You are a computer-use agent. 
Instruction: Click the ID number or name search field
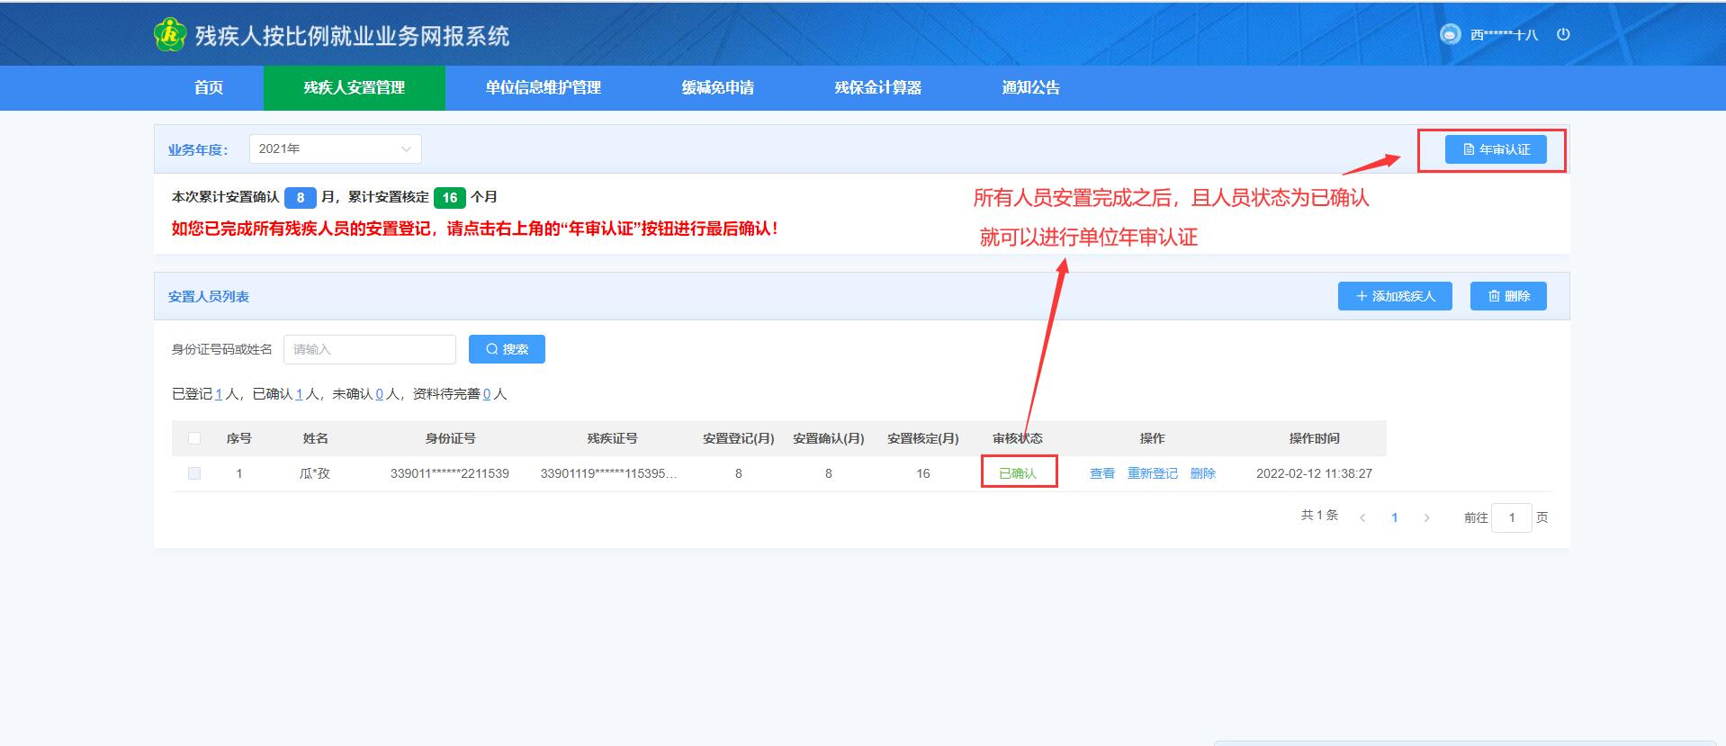pos(369,349)
